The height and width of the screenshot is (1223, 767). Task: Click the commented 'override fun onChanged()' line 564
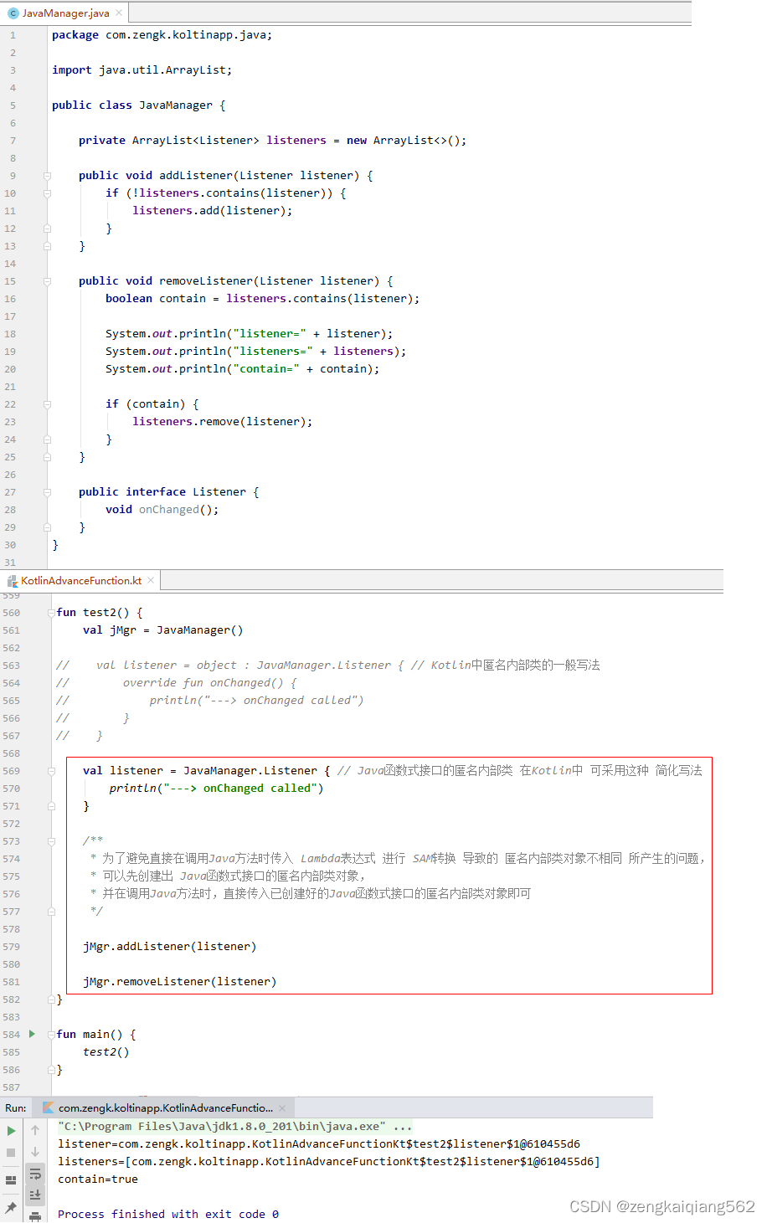[x=177, y=683]
